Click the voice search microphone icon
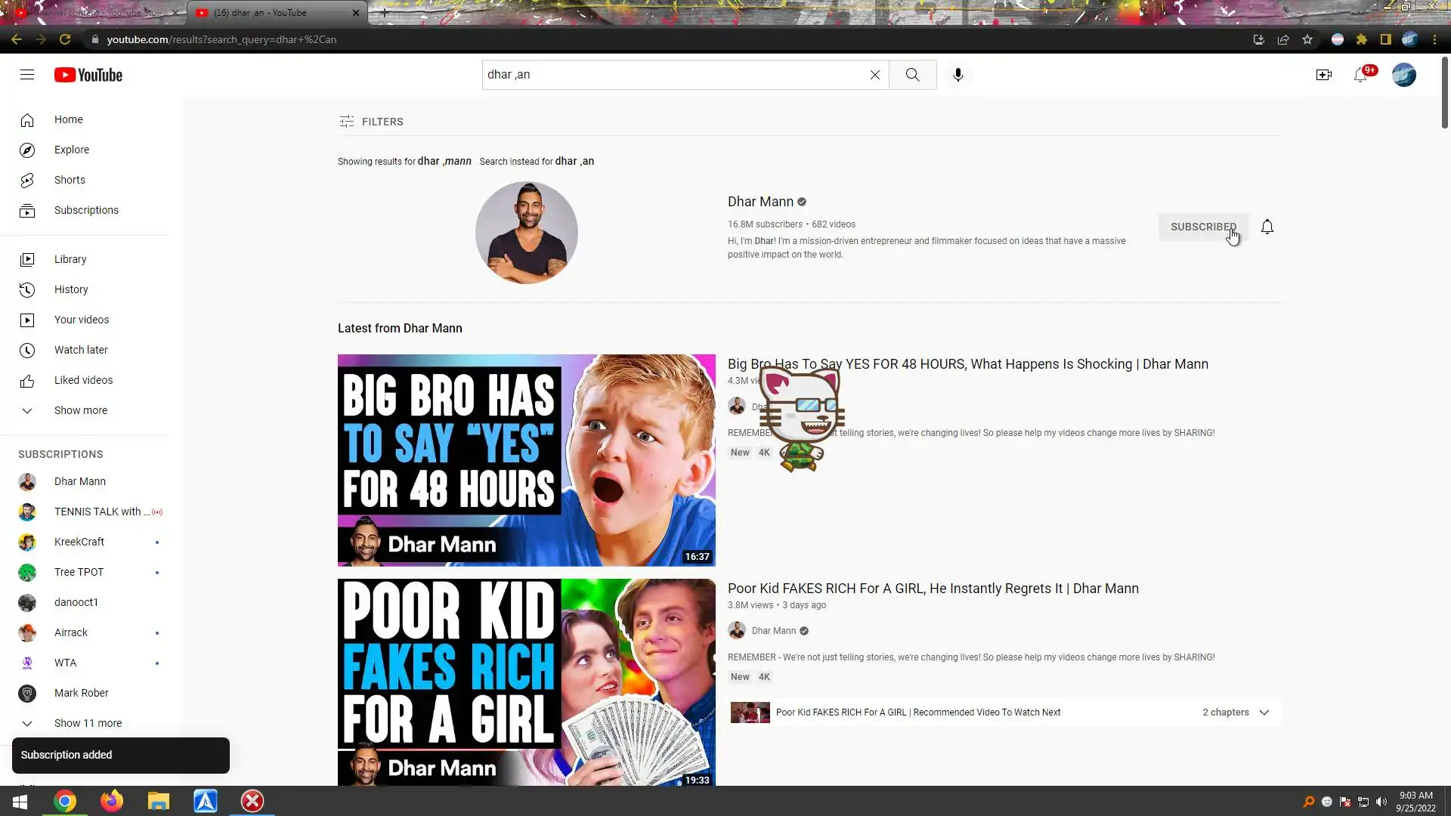The image size is (1451, 816). click(x=958, y=75)
